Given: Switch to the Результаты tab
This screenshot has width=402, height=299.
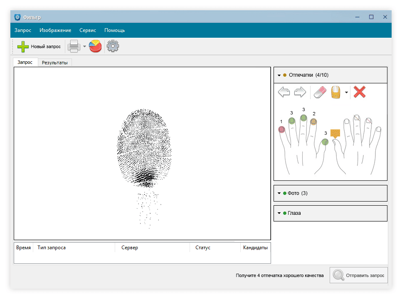Looking at the screenshot, I should click(x=55, y=62).
